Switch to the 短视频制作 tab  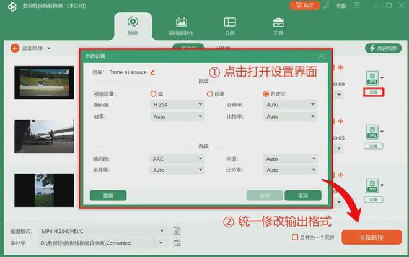pyautogui.click(x=181, y=26)
